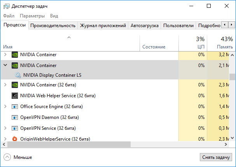
Task: Close the Диспетчер задач window
Action: click(227, 6)
